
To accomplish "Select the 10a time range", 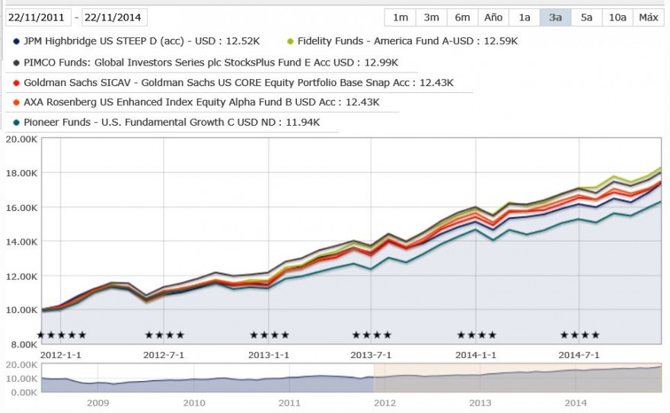I will (x=617, y=18).
